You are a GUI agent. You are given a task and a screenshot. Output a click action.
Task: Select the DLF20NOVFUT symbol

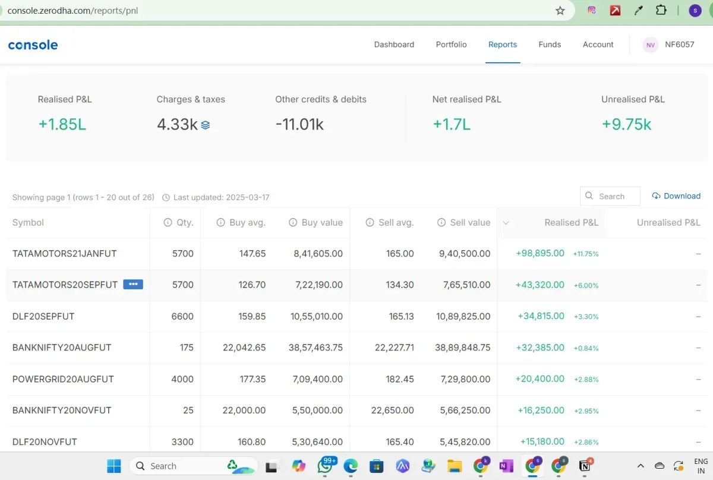point(45,442)
